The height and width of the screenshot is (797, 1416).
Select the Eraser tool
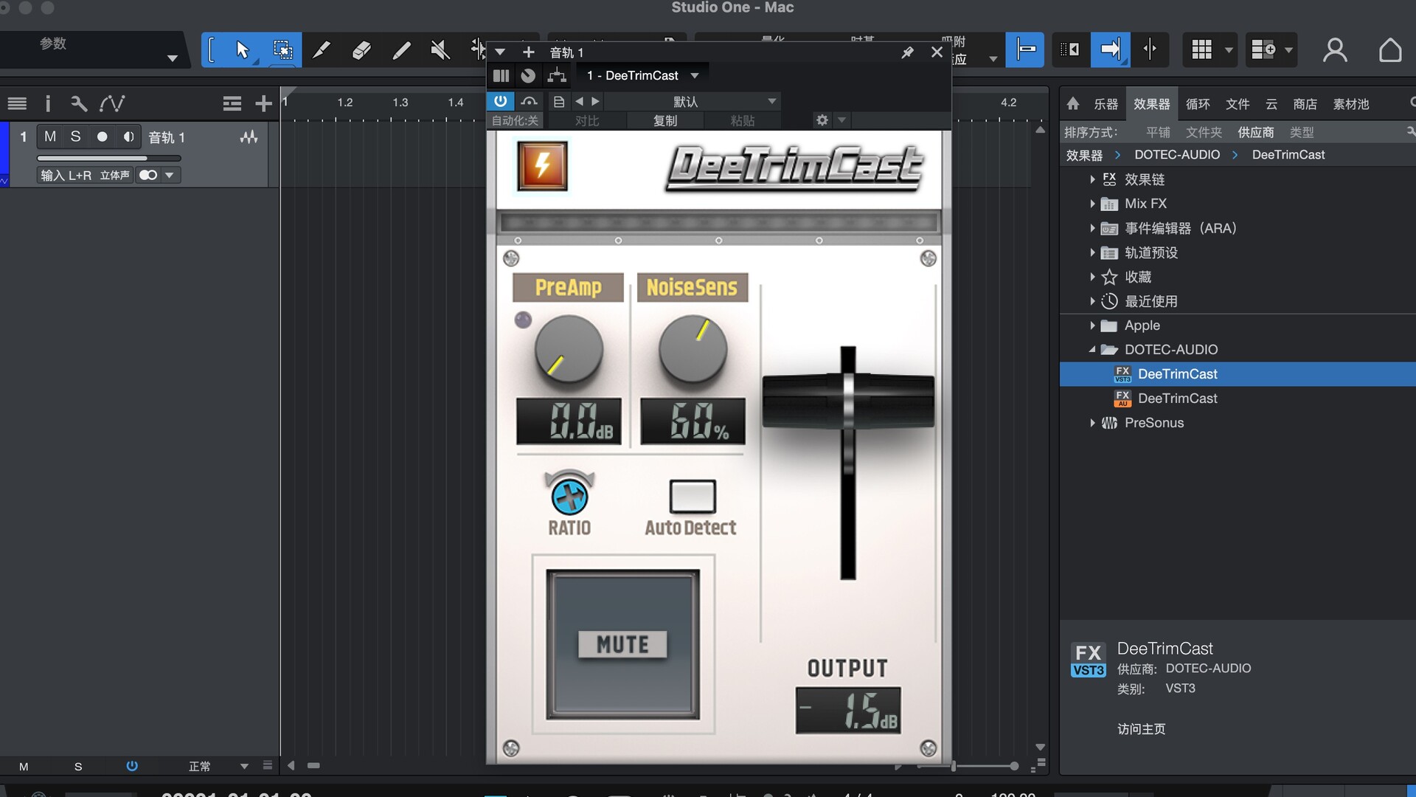[x=361, y=50]
